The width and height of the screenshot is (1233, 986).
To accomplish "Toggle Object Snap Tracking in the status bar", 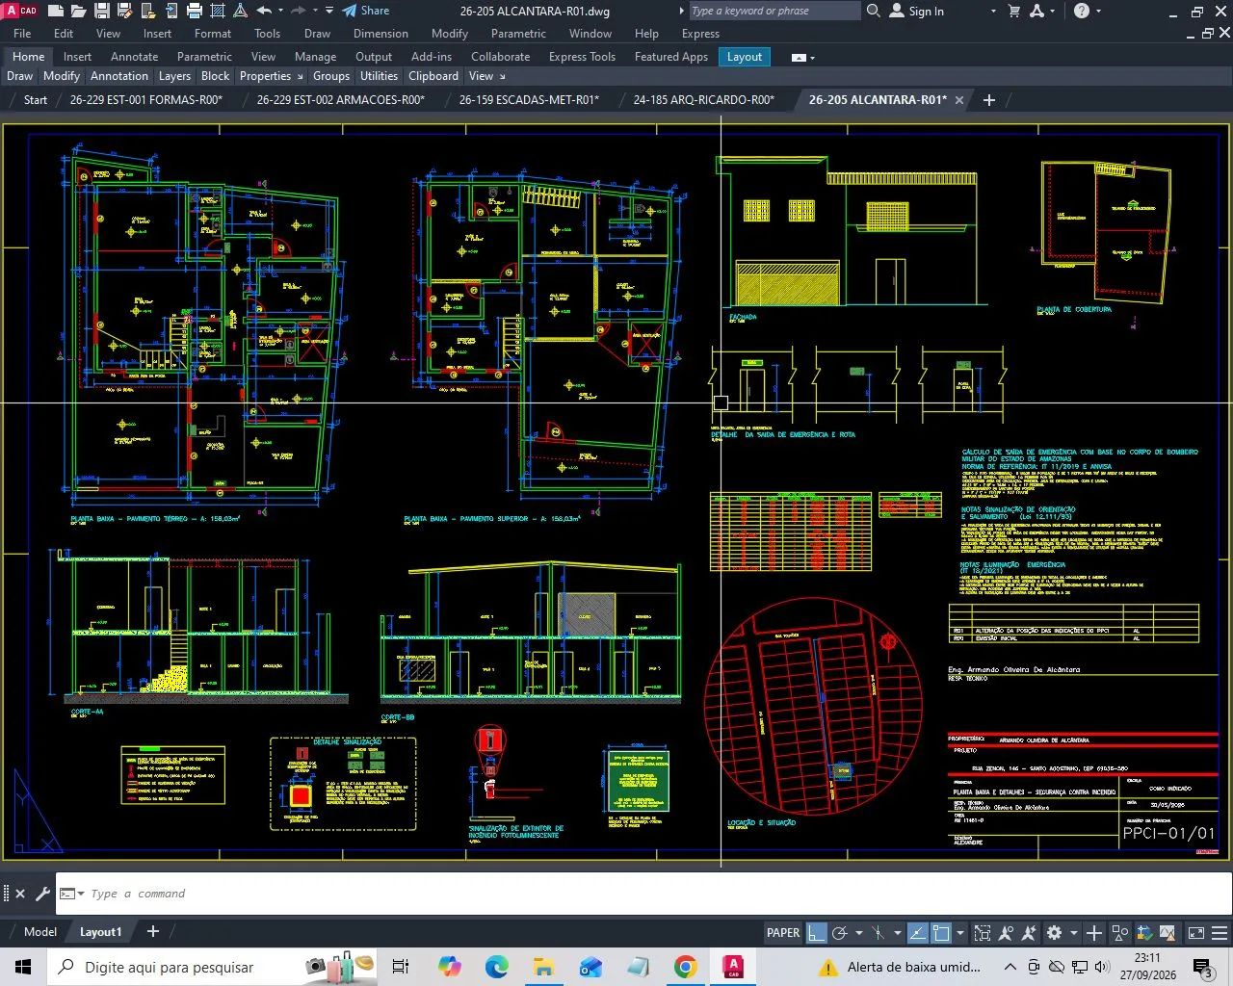I will point(918,932).
